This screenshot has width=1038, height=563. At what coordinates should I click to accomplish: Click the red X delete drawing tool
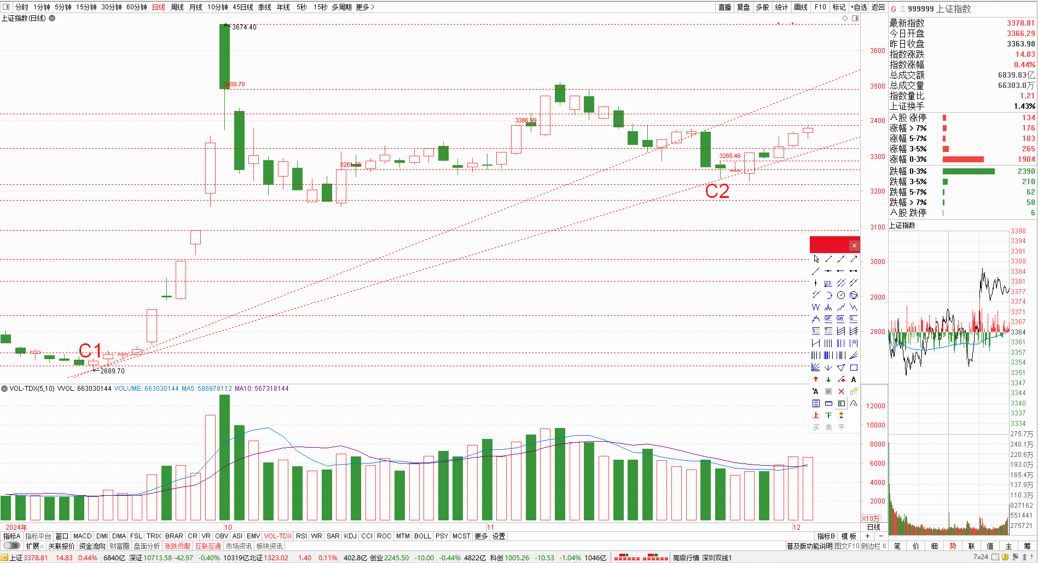pyautogui.click(x=841, y=391)
